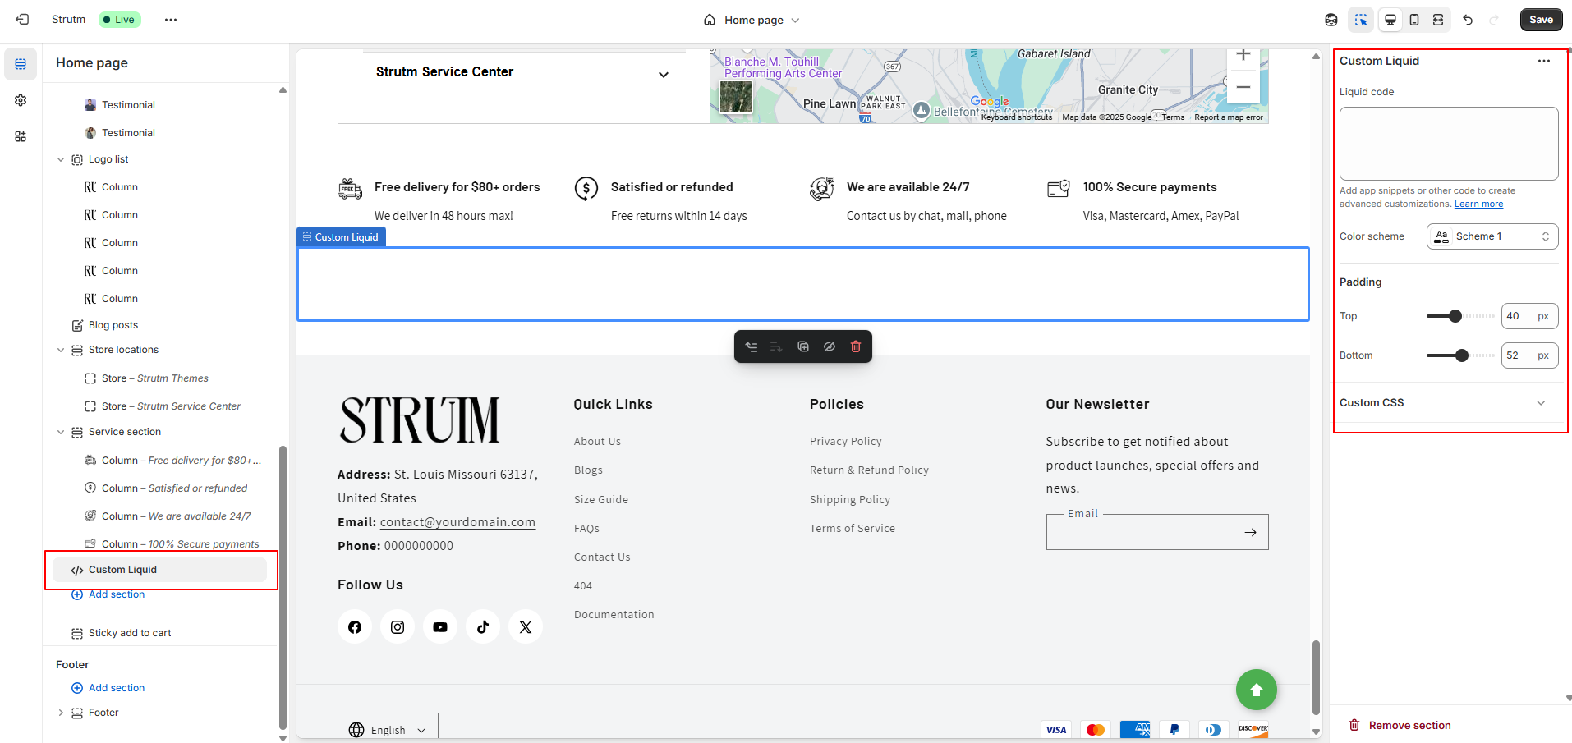Open About Us footer link
The width and height of the screenshot is (1572, 743).
pos(597,442)
